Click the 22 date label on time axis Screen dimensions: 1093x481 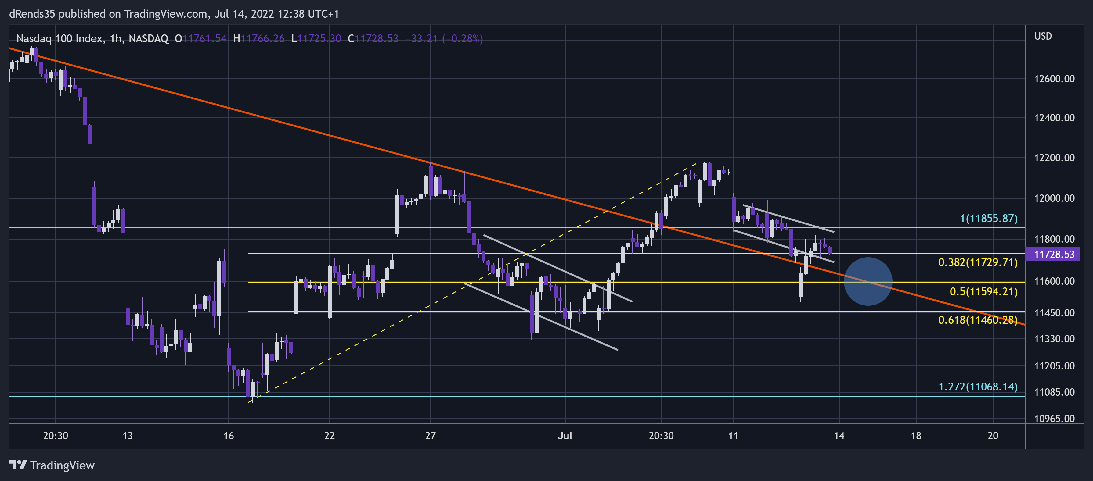[x=329, y=436]
